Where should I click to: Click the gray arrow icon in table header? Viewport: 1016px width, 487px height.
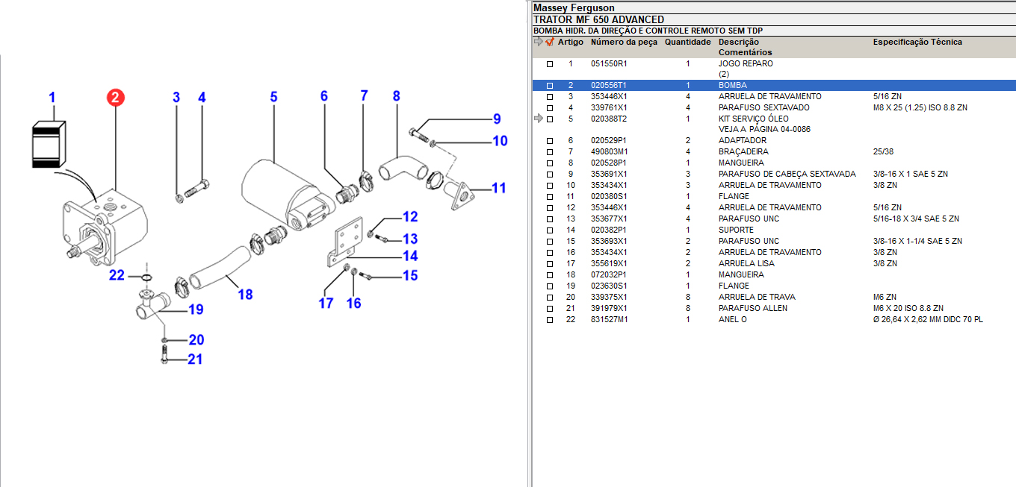coord(538,43)
